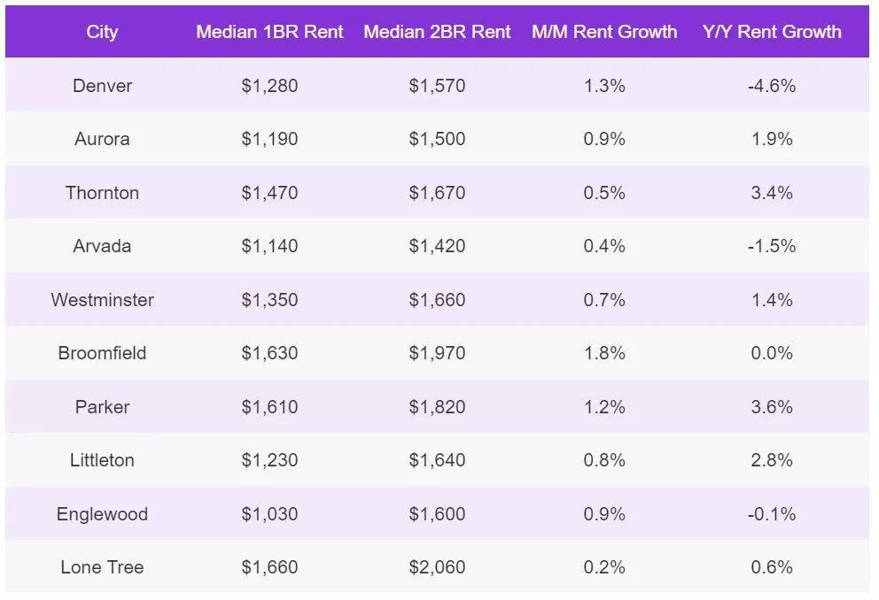Select Littleton in the City column
Viewport: 879px width, 600px height.
102,460
